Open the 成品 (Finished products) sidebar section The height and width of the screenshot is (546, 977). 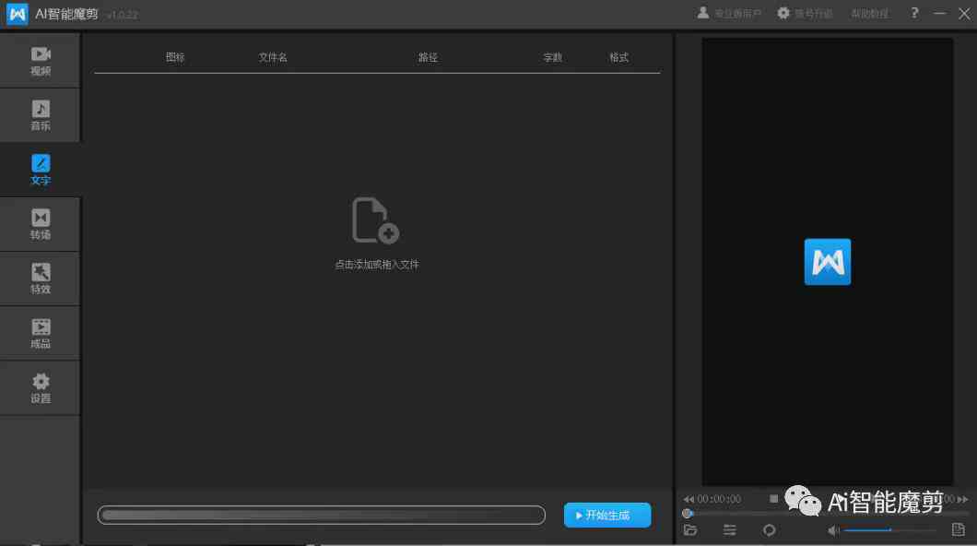click(x=40, y=334)
